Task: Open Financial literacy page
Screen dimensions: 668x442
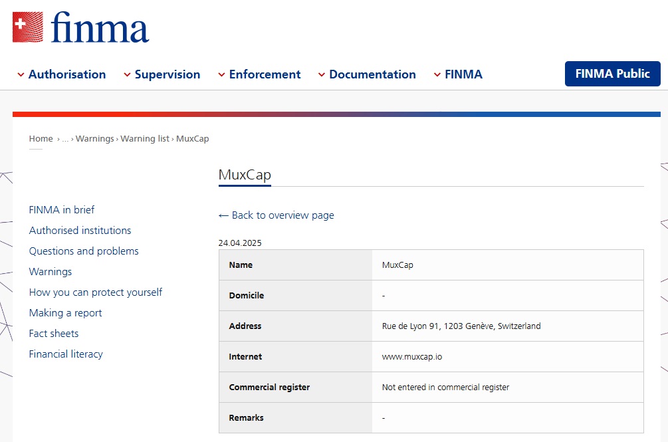Action: pyautogui.click(x=66, y=354)
